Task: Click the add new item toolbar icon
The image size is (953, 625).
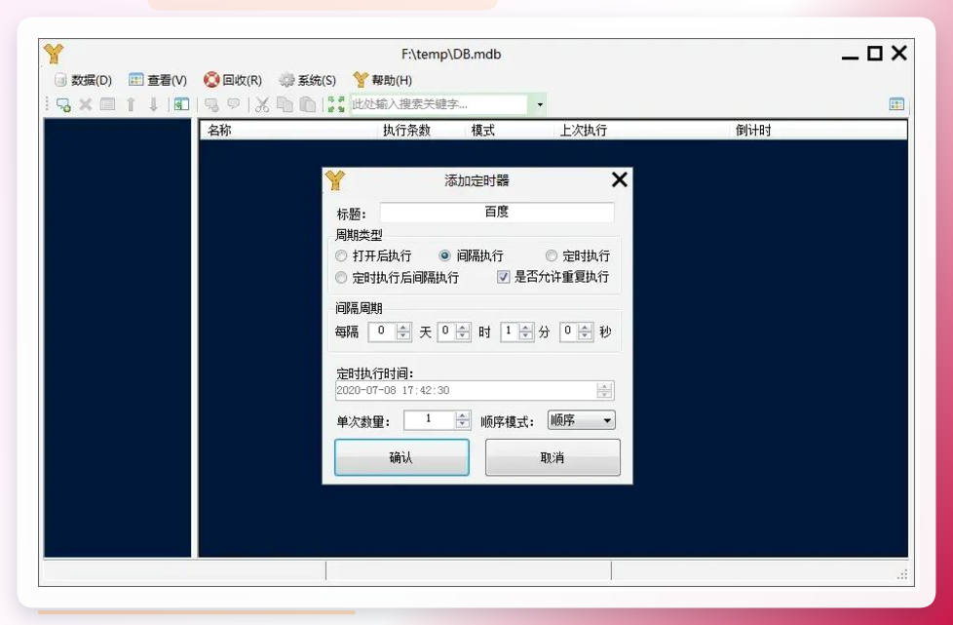Action: click(x=63, y=104)
